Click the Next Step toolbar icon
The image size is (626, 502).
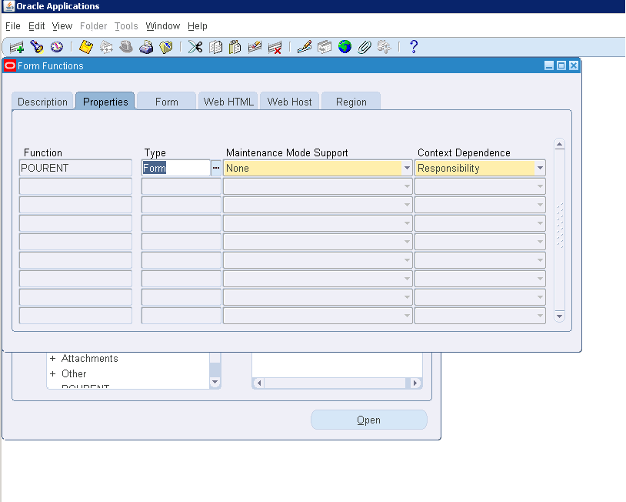106,47
